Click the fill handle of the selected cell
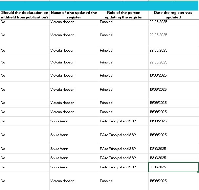The image size is (199, 190). coord(198,172)
